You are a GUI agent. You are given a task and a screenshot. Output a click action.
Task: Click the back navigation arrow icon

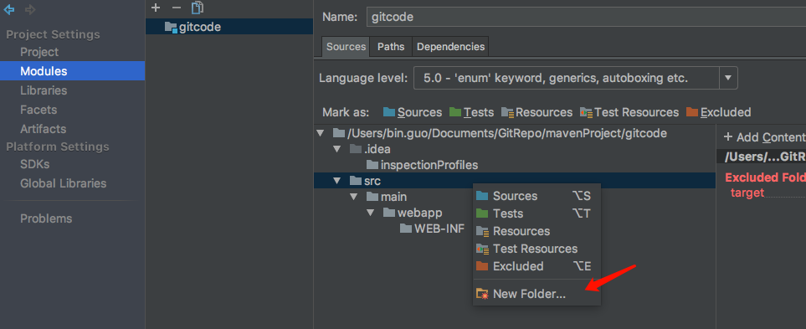click(x=8, y=9)
